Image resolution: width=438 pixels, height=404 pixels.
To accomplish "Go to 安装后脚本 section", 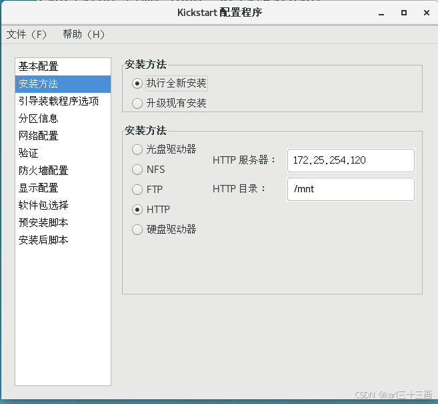I will [63, 240].
